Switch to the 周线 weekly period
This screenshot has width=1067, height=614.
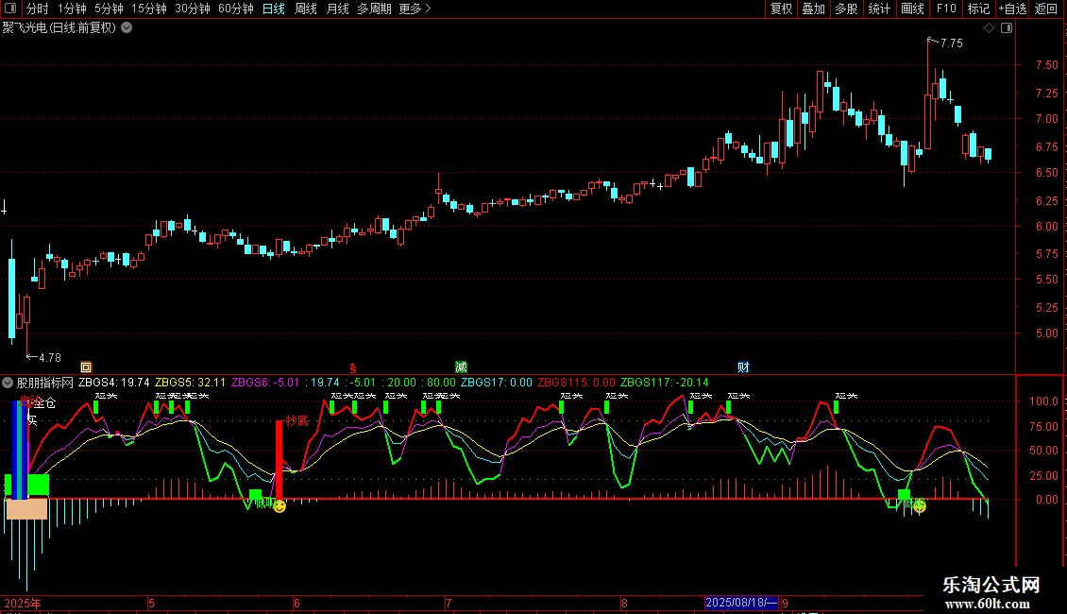coord(306,9)
